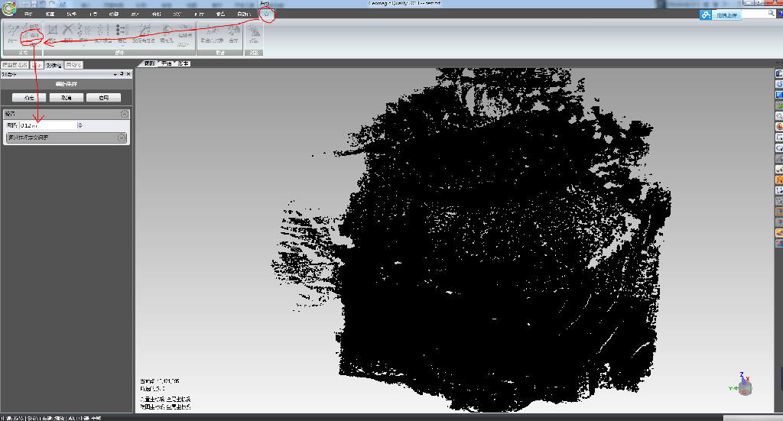The width and height of the screenshot is (783, 421).
Task: Open the Geomagic application logo menu
Action: (9, 8)
